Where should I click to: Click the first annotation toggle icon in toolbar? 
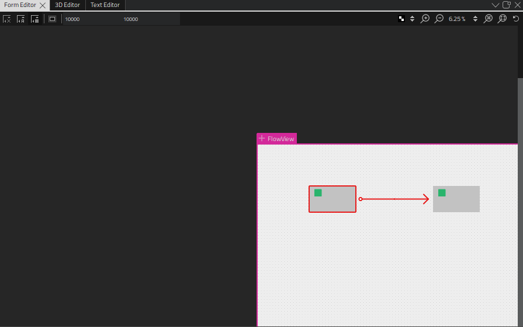pyautogui.click(x=7, y=19)
